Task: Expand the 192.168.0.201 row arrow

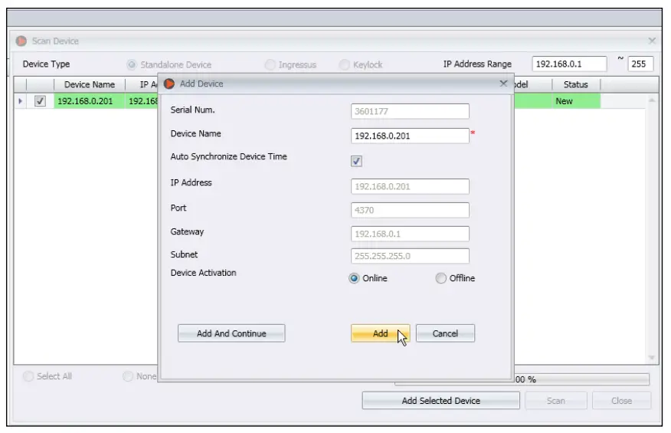Action: pos(20,101)
